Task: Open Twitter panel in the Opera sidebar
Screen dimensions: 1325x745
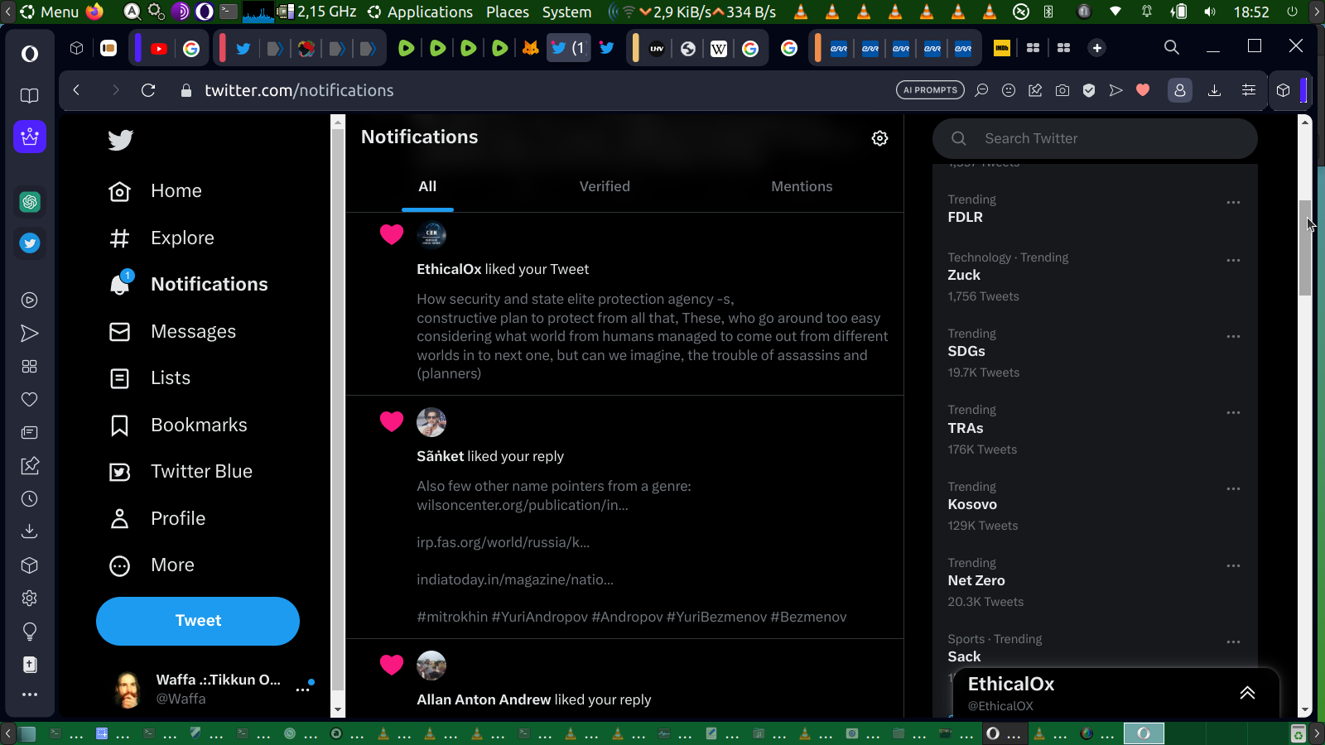Action: click(x=30, y=243)
